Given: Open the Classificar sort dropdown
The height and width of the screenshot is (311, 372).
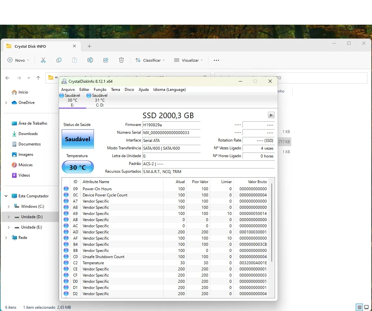Looking at the screenshot, I should pyautogui.click(x=150, y=60).
